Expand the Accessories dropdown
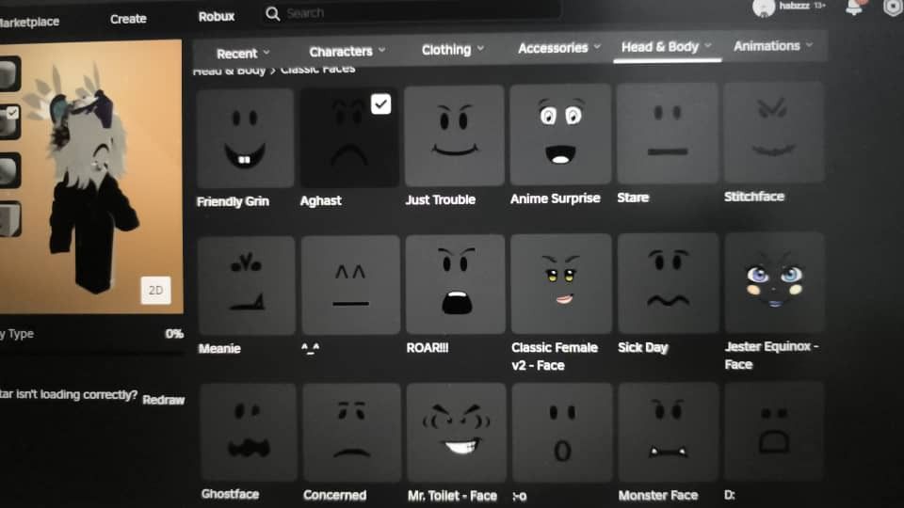Viewport: 904px width, 508px height. pos(558,48)
